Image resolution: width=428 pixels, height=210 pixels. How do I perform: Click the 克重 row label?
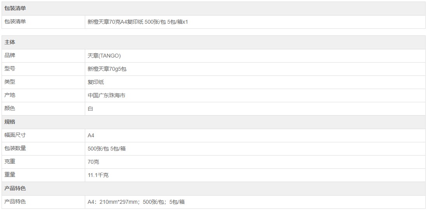pos(10,161)
